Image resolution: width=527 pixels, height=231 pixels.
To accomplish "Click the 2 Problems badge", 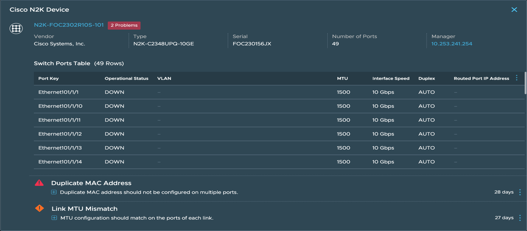I will [x=124, y=25].
